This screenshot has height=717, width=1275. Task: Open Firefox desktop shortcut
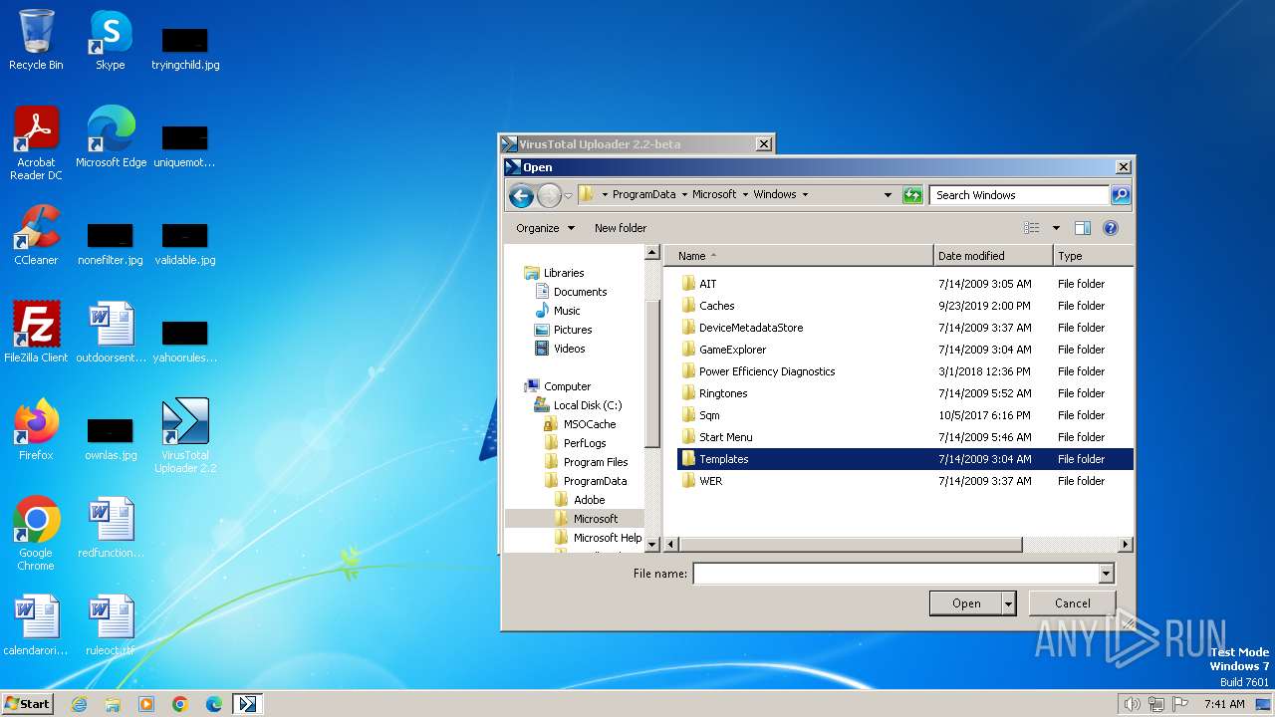click(36, 430)
